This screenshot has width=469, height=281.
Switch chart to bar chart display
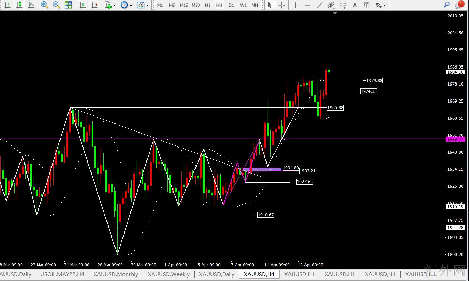(x=7, y=5)
